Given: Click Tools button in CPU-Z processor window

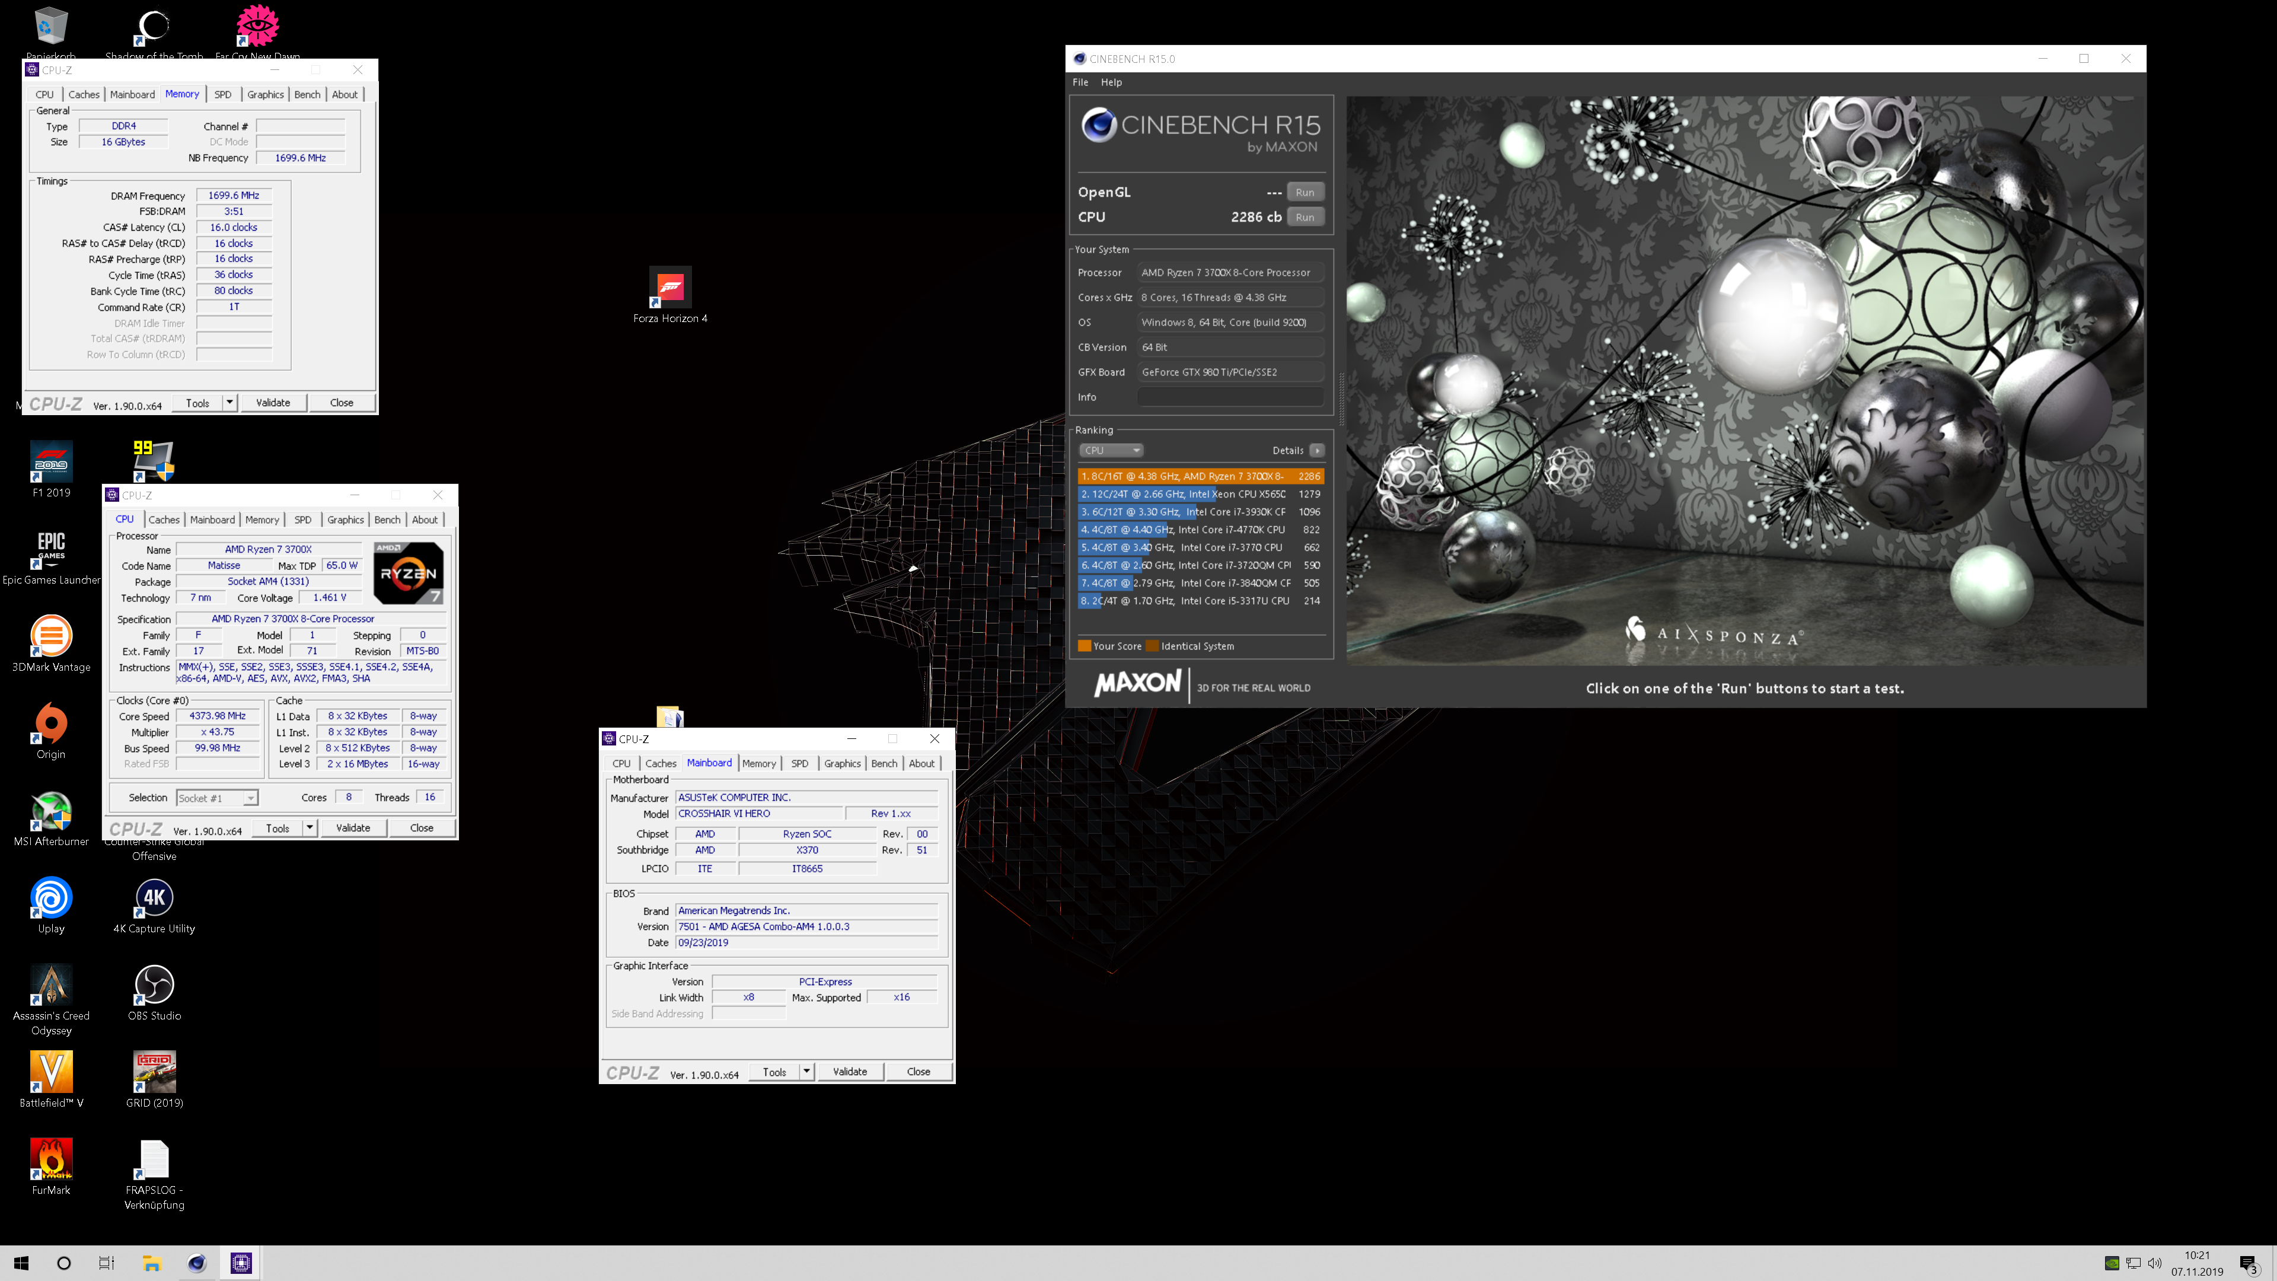Looking at the screenshot, I should point(278,827).
